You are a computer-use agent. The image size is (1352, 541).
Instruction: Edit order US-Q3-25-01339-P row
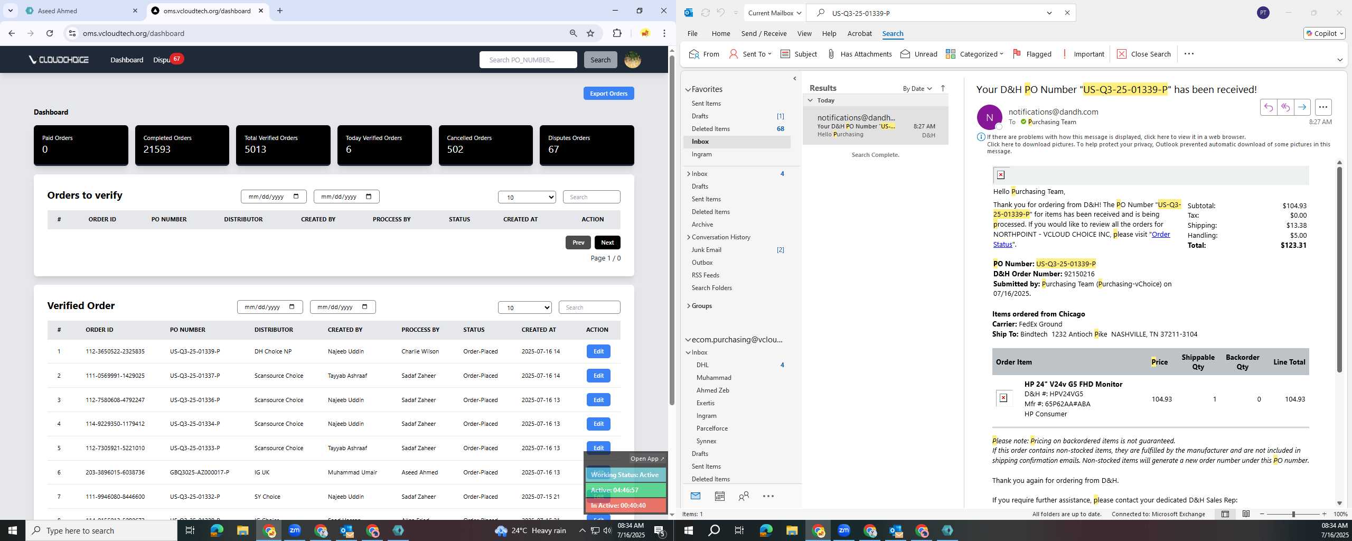598,351
